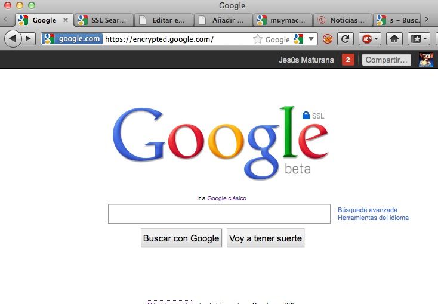Open the user profile avatar picture

pyautogui.click(x=426, y=60)
